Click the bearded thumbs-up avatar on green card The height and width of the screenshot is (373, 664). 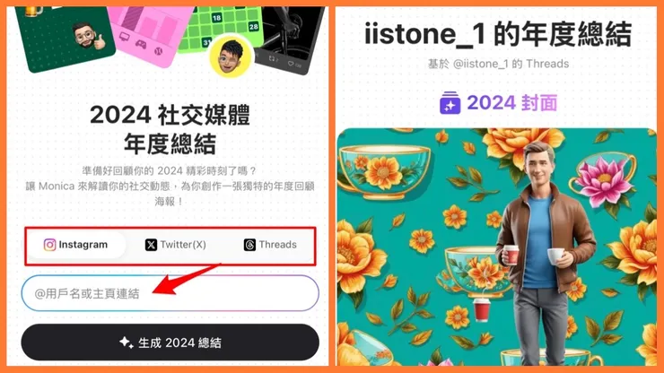point(89,37)
